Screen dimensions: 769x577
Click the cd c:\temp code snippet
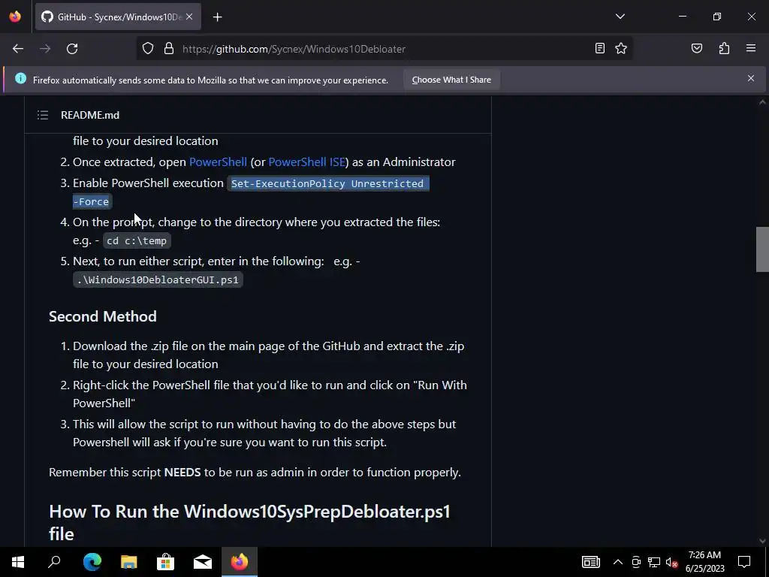pos(137,241)
